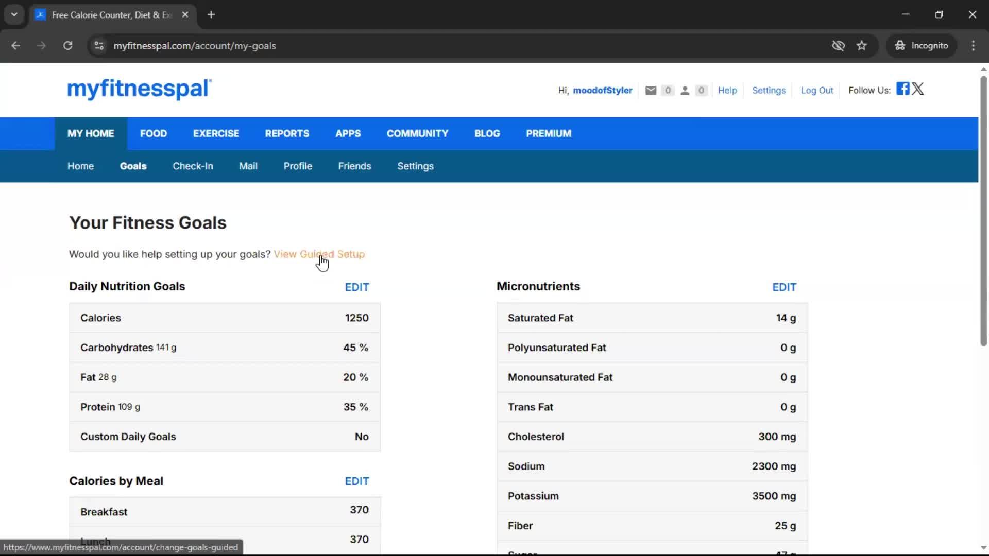Open the REPORTS navigation tab
989x556 pixels.
click(287, 134)
